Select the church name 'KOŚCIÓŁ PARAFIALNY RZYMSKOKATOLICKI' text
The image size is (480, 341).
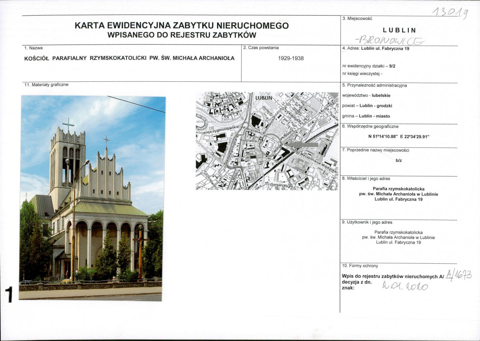click(85, 58)
